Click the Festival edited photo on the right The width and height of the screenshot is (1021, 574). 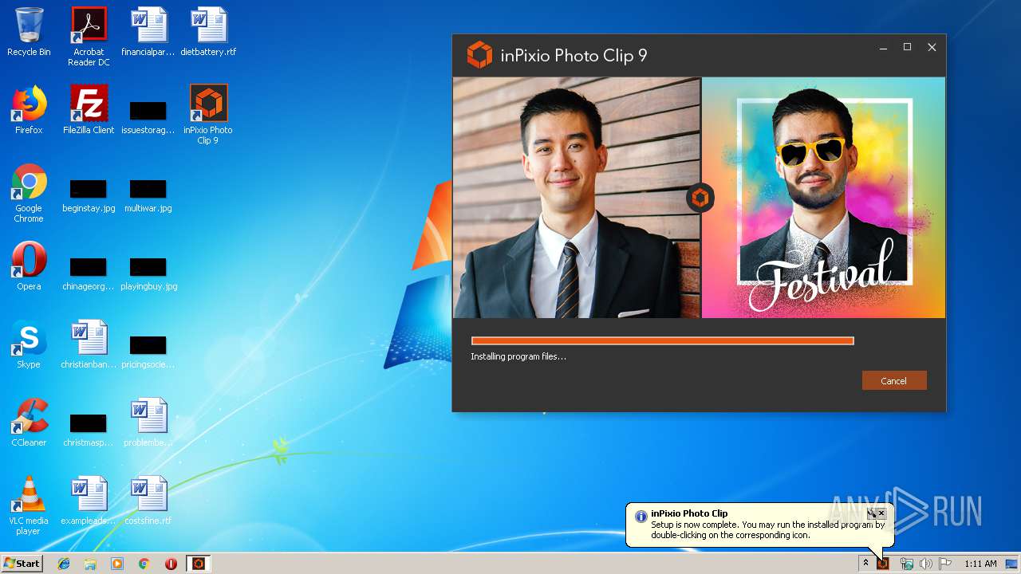pyautogui.click(x=824, y=198)
